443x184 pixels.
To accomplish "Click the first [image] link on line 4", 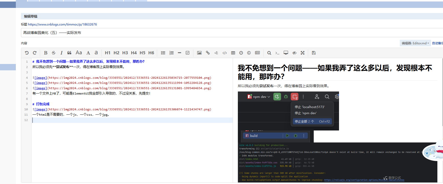I will 41,78.
